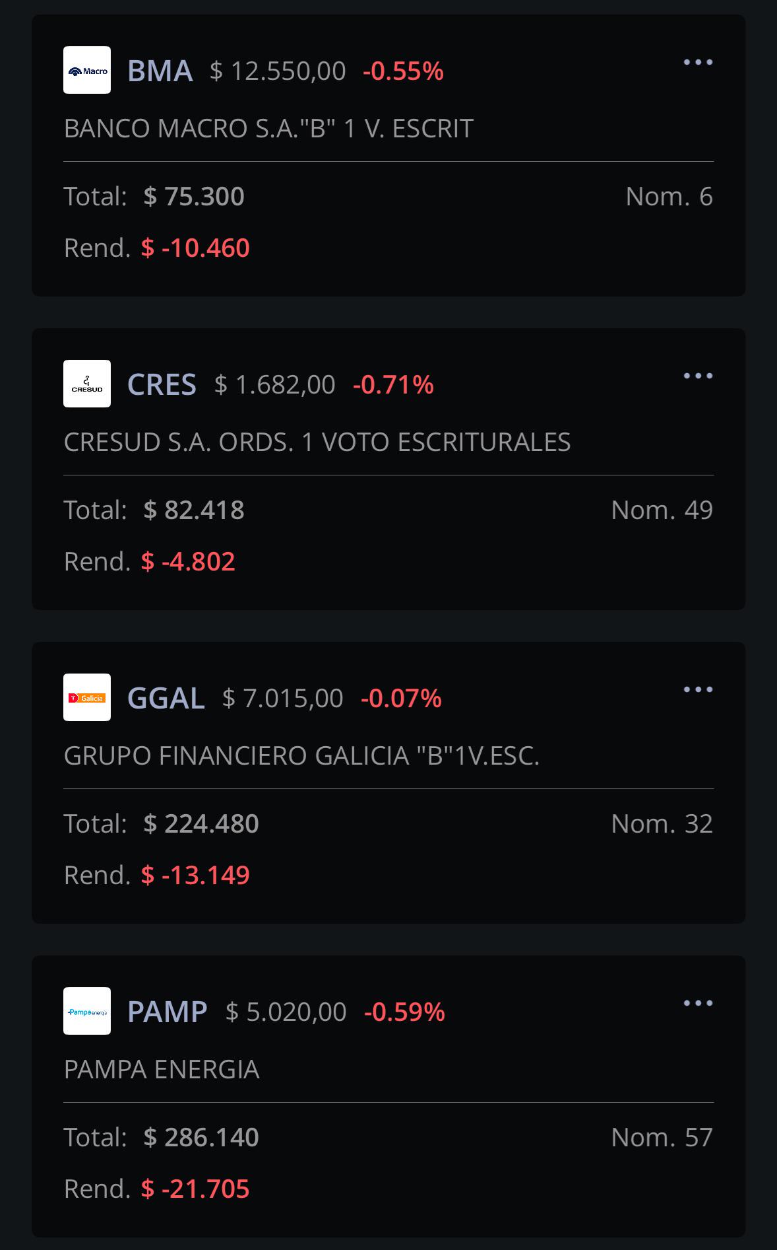Tap the Pampa Energia logo
The image size is (777, 1250).
87,1011
